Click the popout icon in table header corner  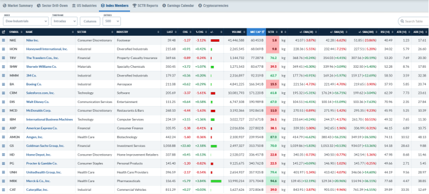3,32
